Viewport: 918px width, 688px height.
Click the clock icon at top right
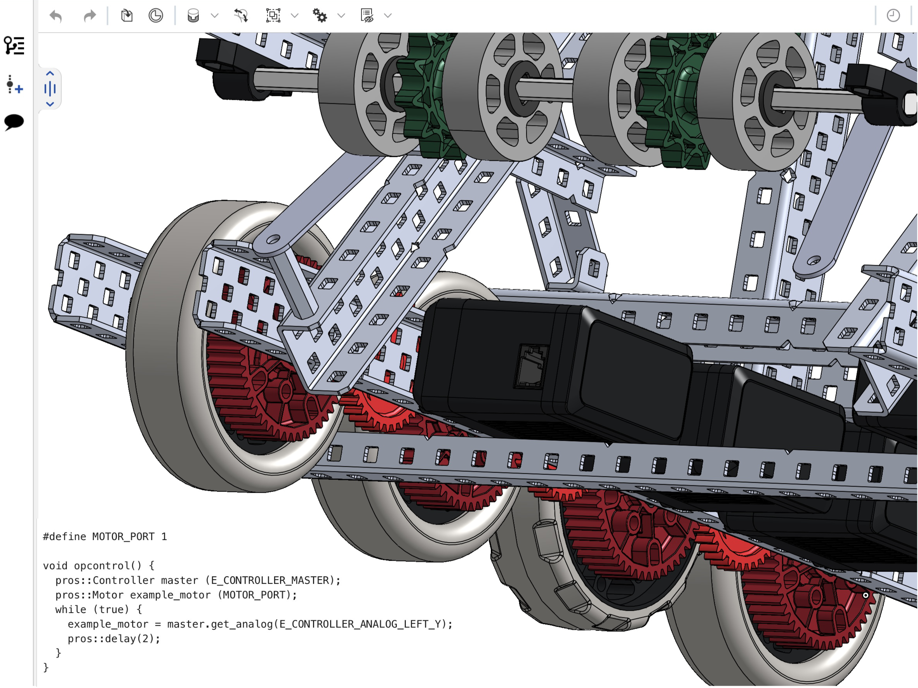(x=893, y=16)
